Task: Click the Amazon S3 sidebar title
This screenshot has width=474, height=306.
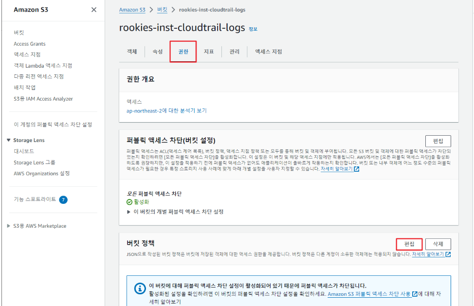Action: (31, 10)
